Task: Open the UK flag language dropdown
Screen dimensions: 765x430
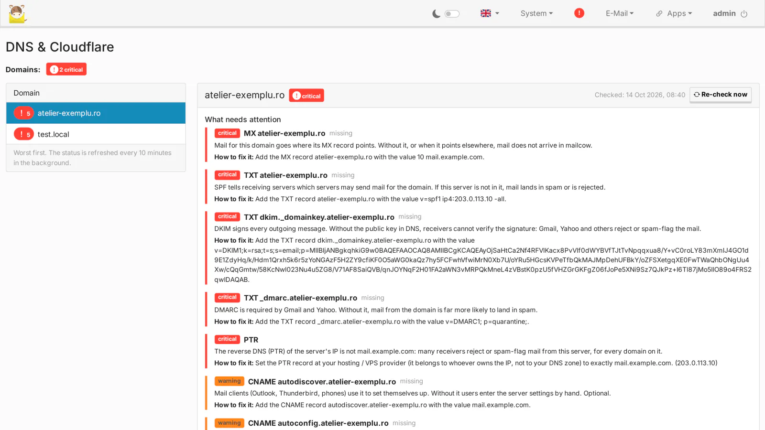Action: (x=490, y=13)
